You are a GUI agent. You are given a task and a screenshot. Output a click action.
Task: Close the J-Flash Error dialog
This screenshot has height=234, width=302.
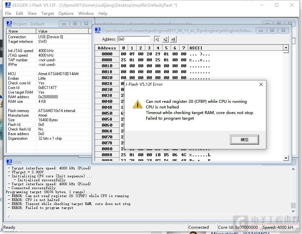click(261, 84)
